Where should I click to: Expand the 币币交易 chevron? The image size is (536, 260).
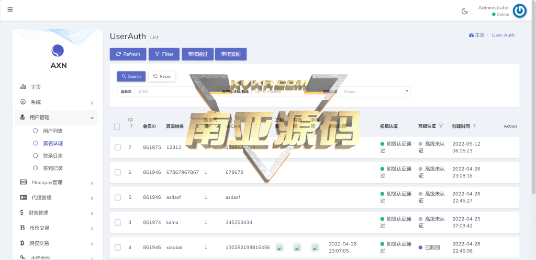pyautogui.click(x=92, y=229)
